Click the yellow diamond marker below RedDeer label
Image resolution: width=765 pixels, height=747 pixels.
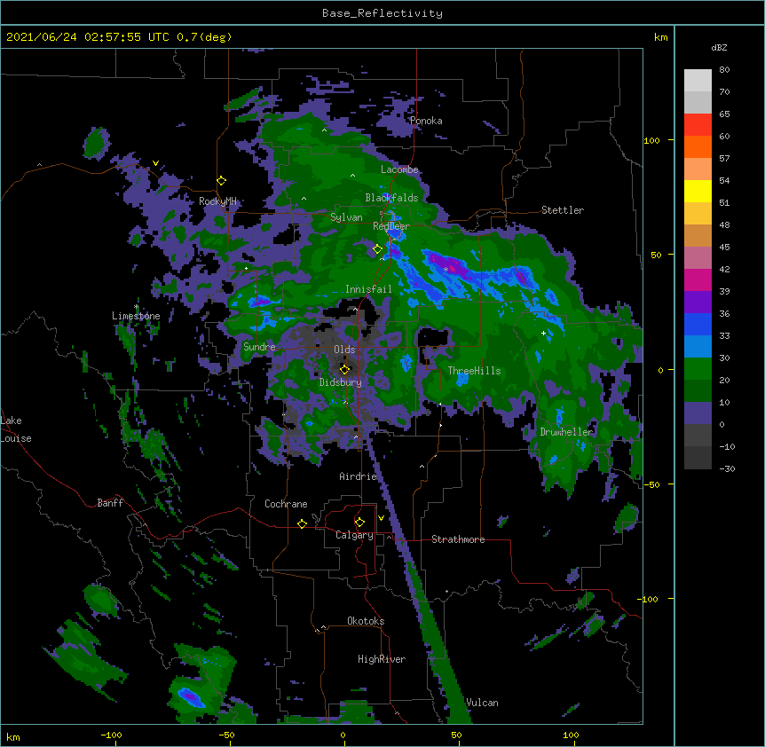(377, 249)
